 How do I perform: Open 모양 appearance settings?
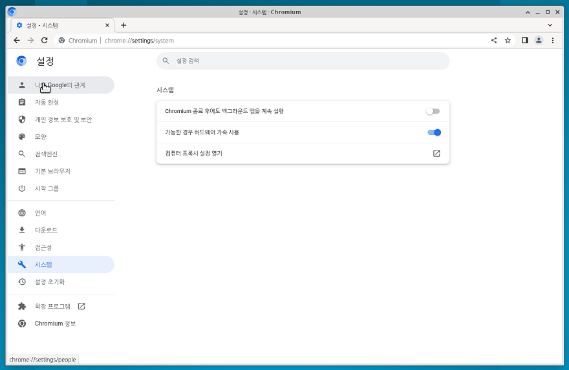tap(61, 137)
